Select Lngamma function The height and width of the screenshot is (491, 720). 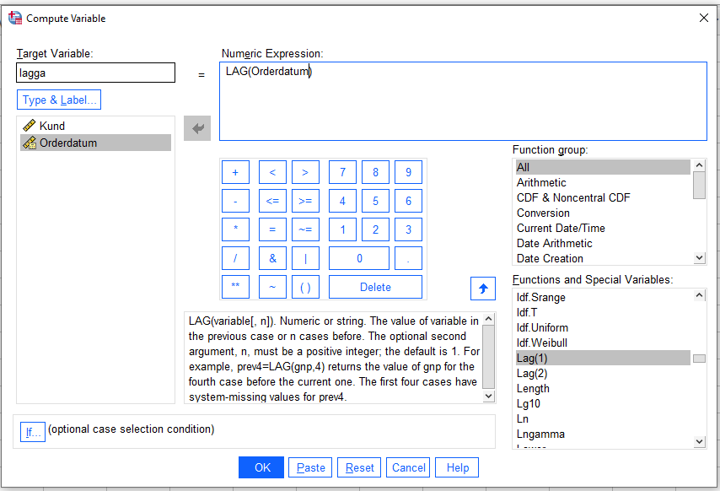point(603,434)
